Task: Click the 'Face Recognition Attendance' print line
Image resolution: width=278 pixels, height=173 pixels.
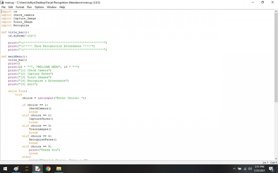Action: tap(51, 46)
